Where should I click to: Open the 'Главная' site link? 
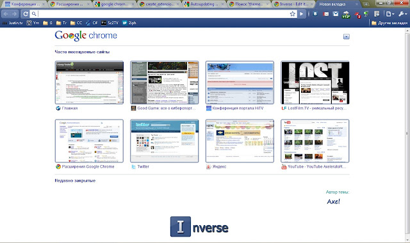tap(70, 108)
